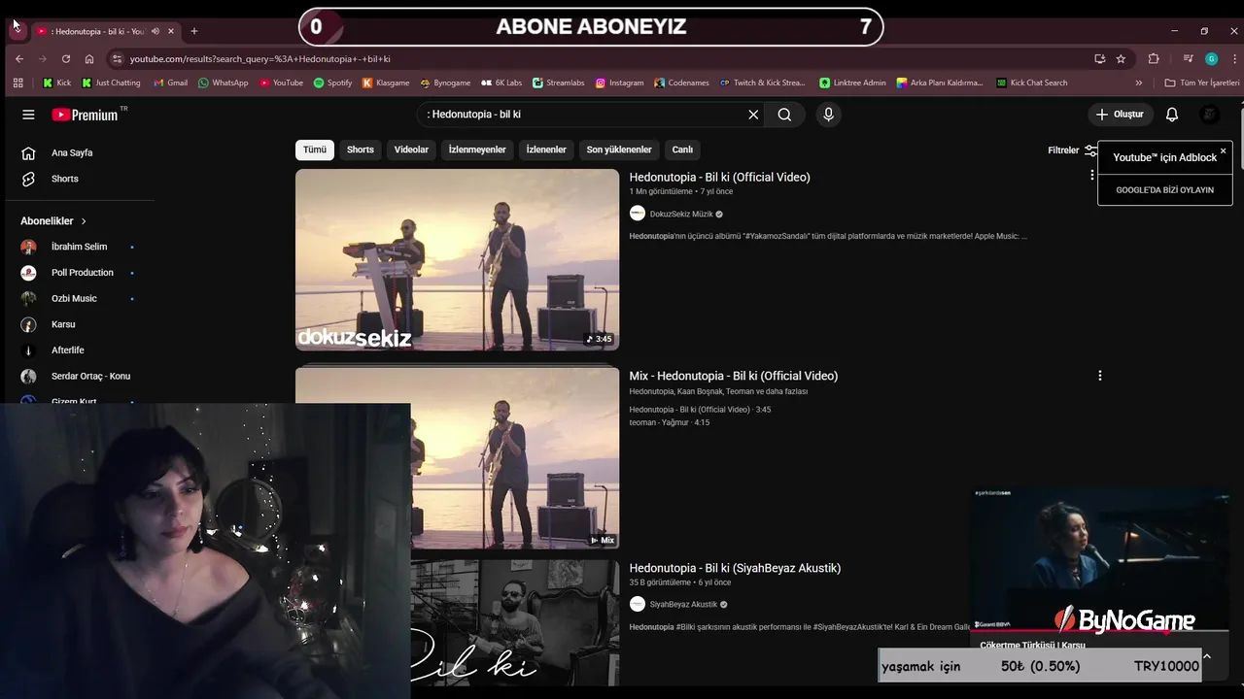Select the Tümü filter chip

pyautogui.click(x=315, y=150)
